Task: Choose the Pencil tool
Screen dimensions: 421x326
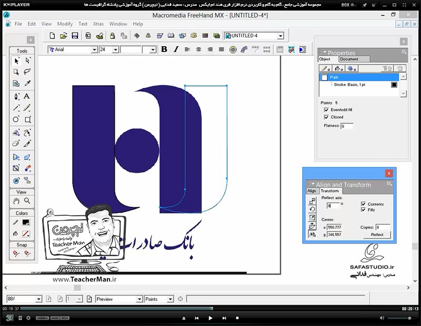Action: click(x=27, y=108)
